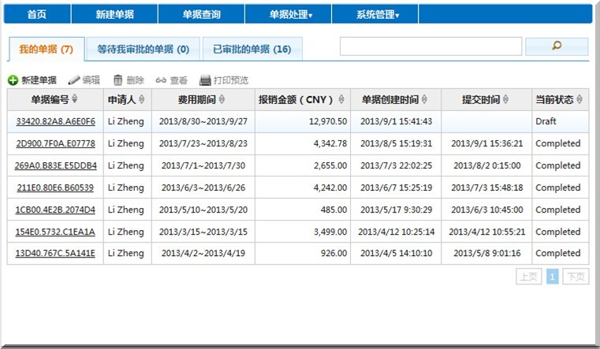Click the trash can Delete icon
600x349 pixels.
click(x=118, y=80)
